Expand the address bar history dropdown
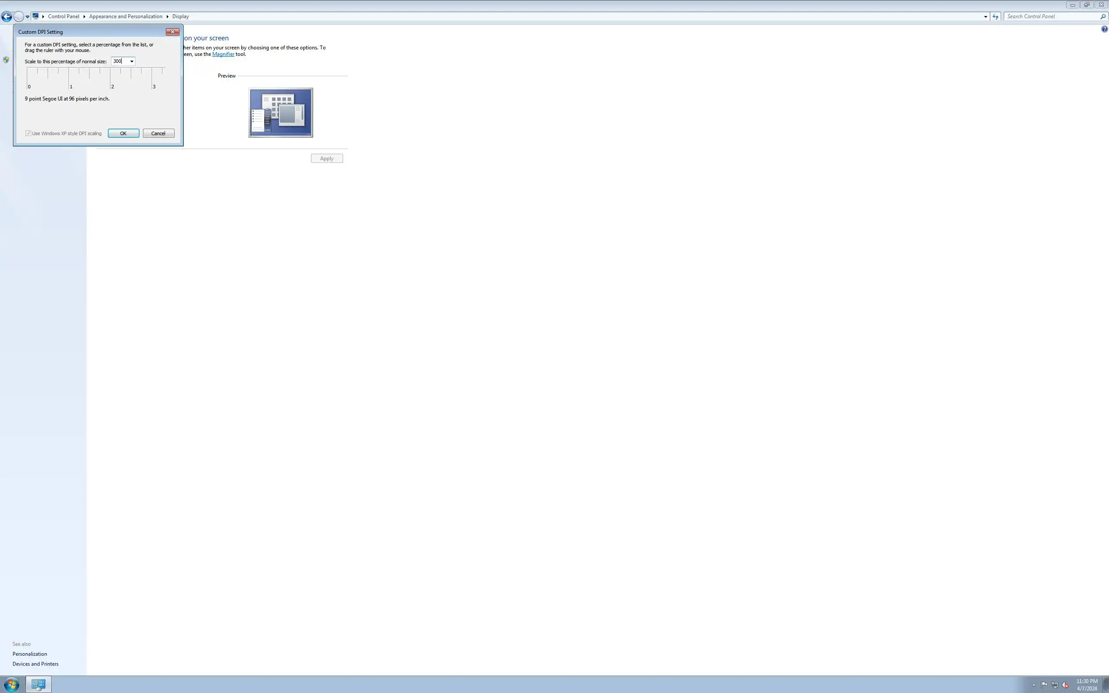Image resolution: width=1109 pixels, height=693 pixels. tap(985, 16)
